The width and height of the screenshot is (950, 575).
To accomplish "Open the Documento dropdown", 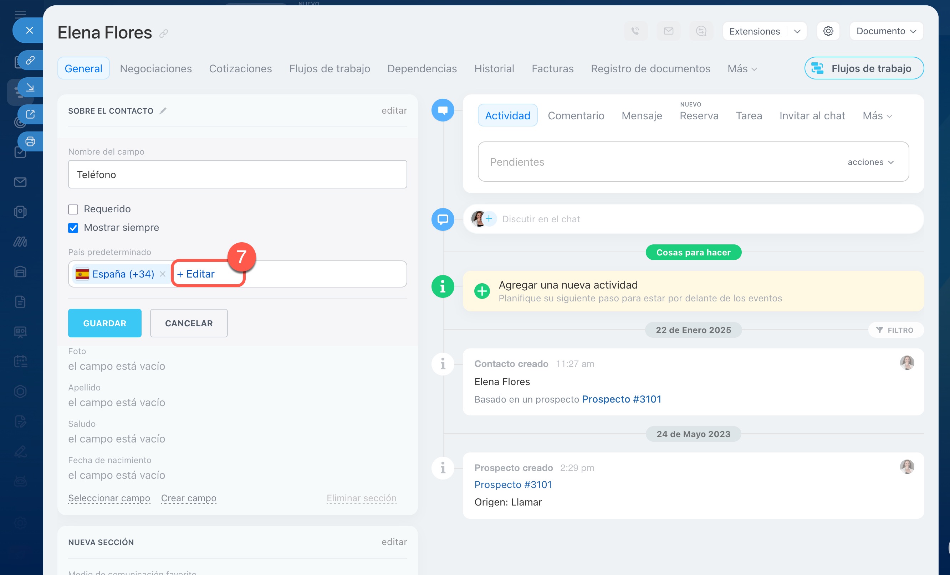I will (886, 31).
